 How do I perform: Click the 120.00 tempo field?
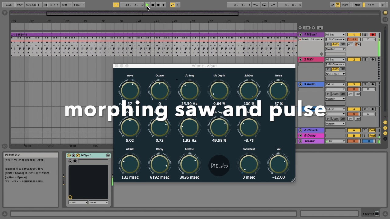coord(30,5)
